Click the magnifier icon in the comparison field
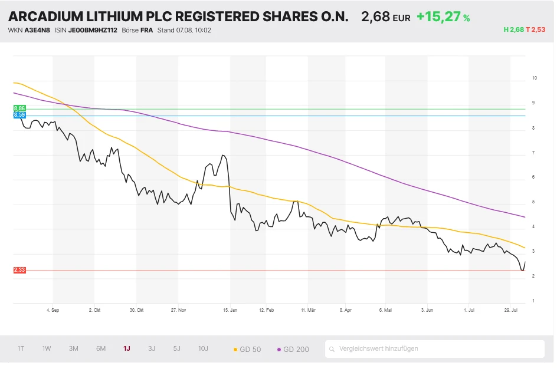557x369 pixels. coord(333,348)
